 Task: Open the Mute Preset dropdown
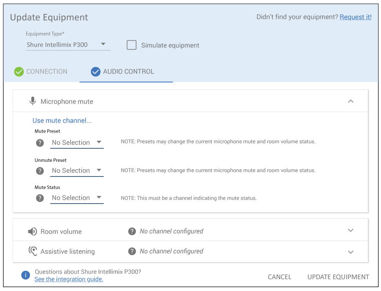click(77, 143)
